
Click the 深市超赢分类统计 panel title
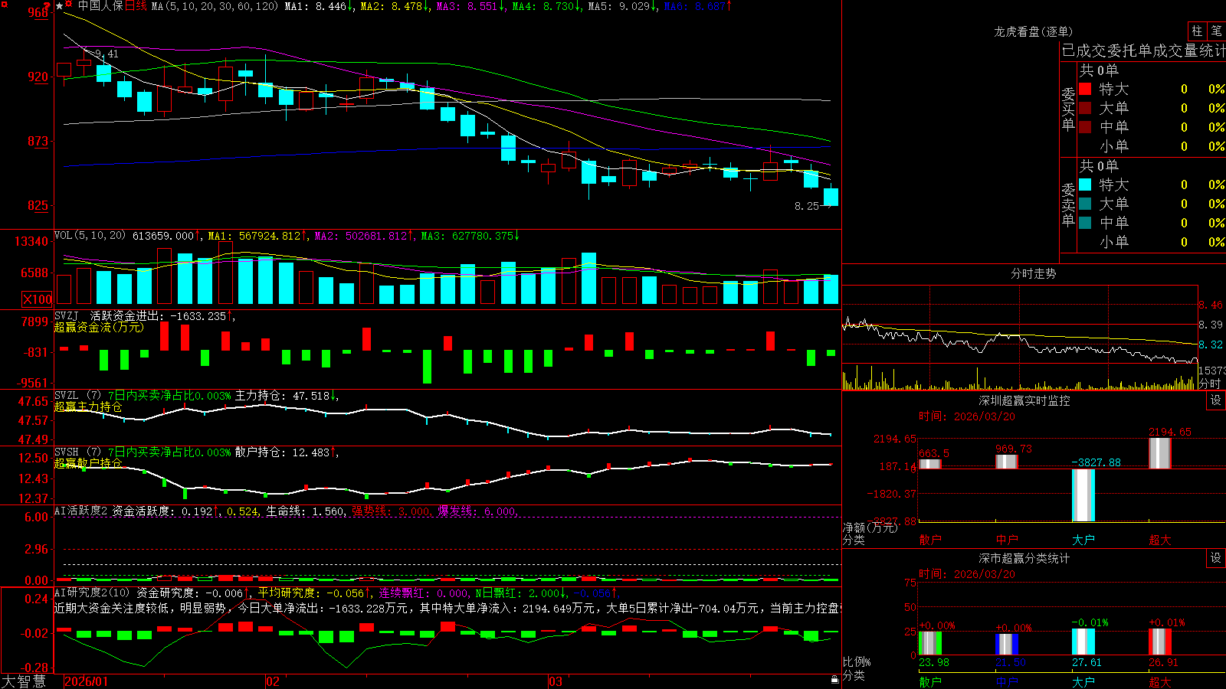pos(1024,558)
